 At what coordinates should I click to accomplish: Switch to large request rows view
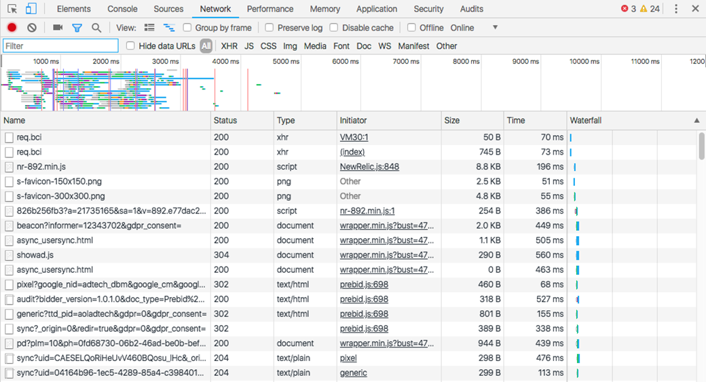pyautogui.click(x=149, y=28)
